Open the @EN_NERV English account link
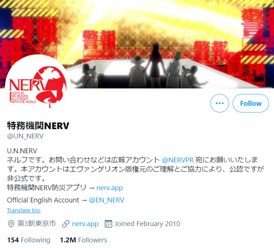This screenshot has width=274, height=248. point(107,200)
